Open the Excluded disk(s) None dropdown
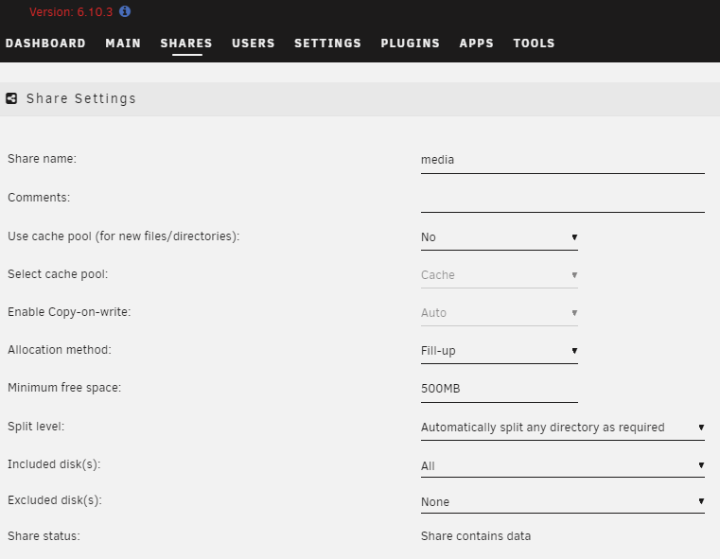The height and width of the screenshot is (559, 720). tap(563, 501)
